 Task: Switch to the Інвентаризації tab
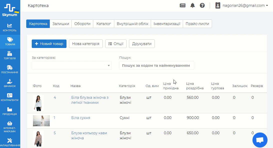(x=167, y=24)
